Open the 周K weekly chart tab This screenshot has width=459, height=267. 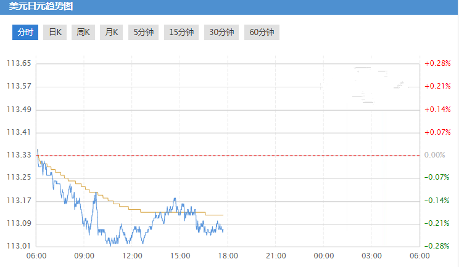(x=83, y=33)
